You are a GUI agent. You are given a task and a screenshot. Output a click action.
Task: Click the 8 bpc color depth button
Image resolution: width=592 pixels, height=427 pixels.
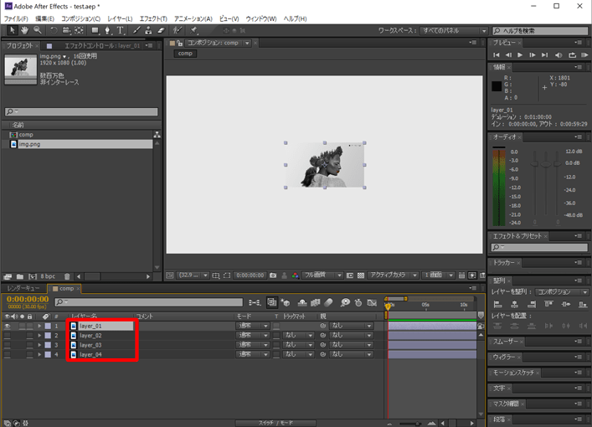[48, 276]
